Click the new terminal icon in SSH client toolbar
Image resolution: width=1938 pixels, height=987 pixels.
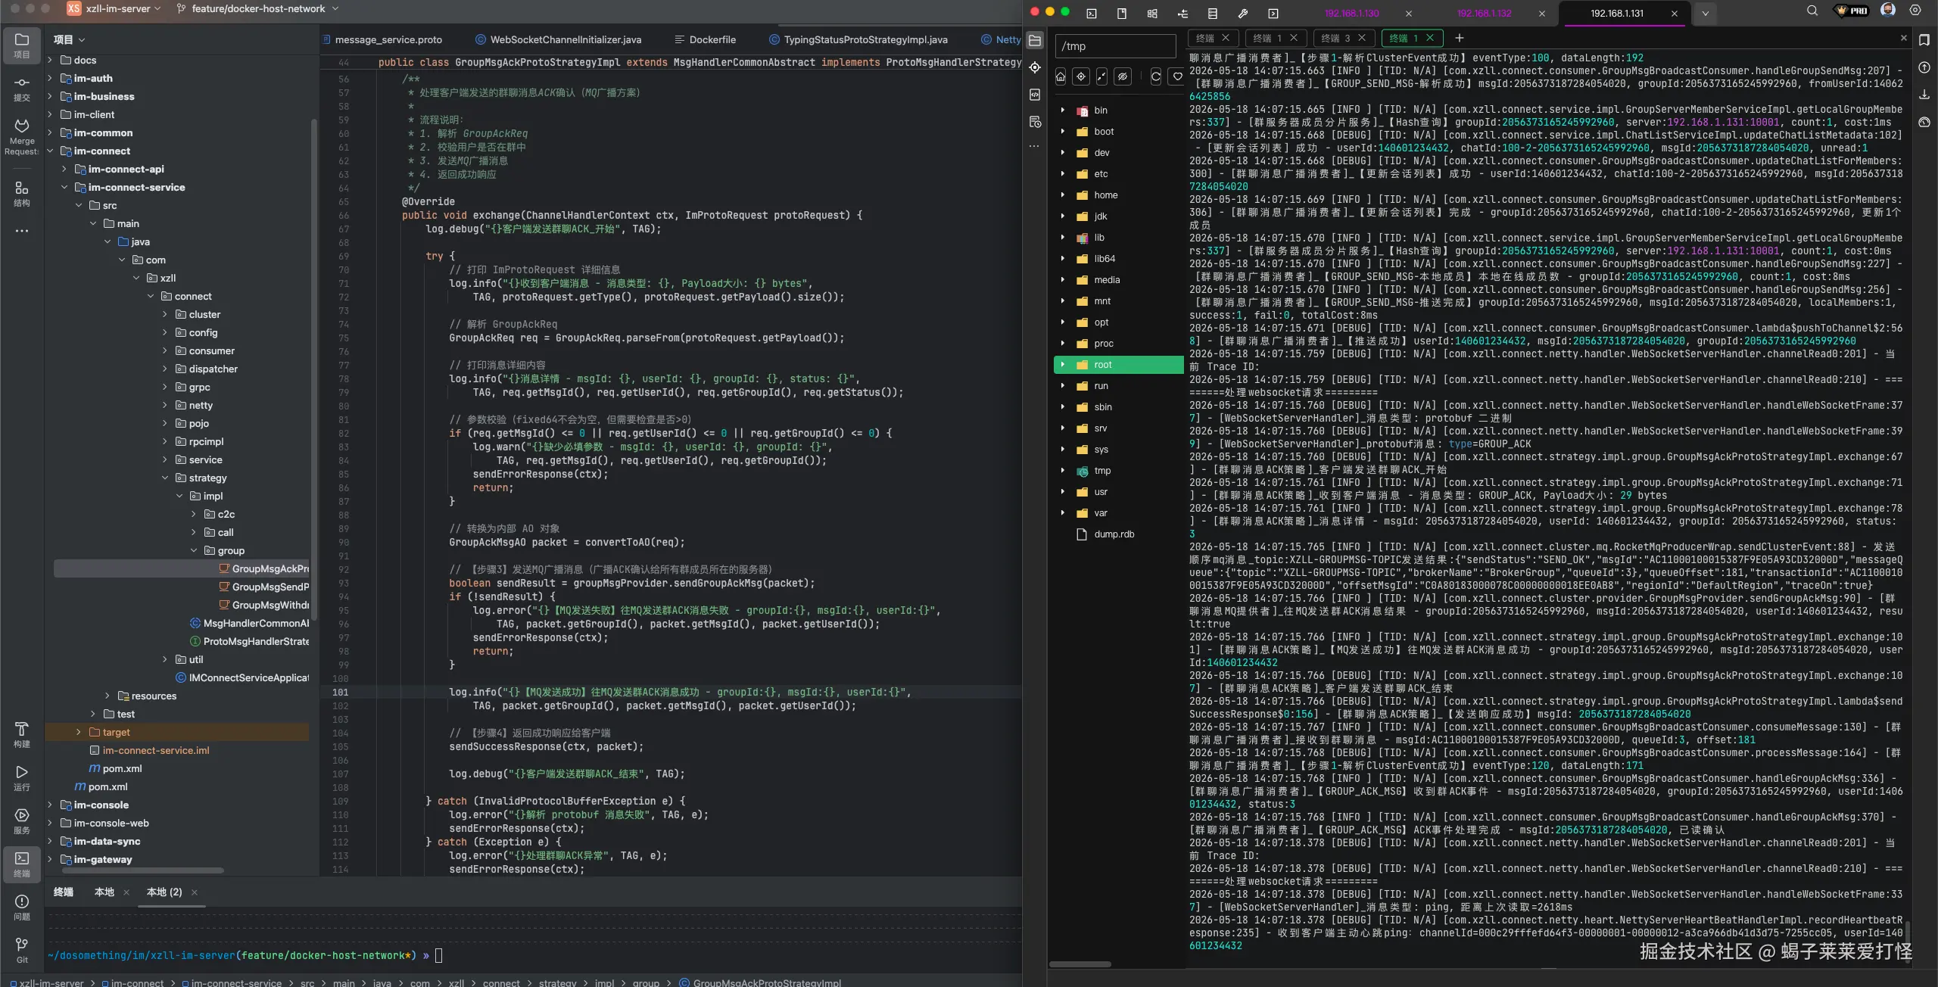pos(1092,13)
